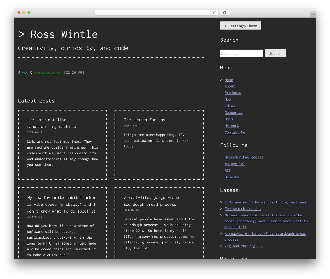Open the My Work menu item
This screenshot has width=330, height=279.
pos(232,126)
